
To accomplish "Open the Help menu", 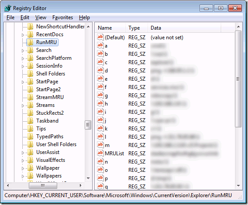I will [84, 17].
